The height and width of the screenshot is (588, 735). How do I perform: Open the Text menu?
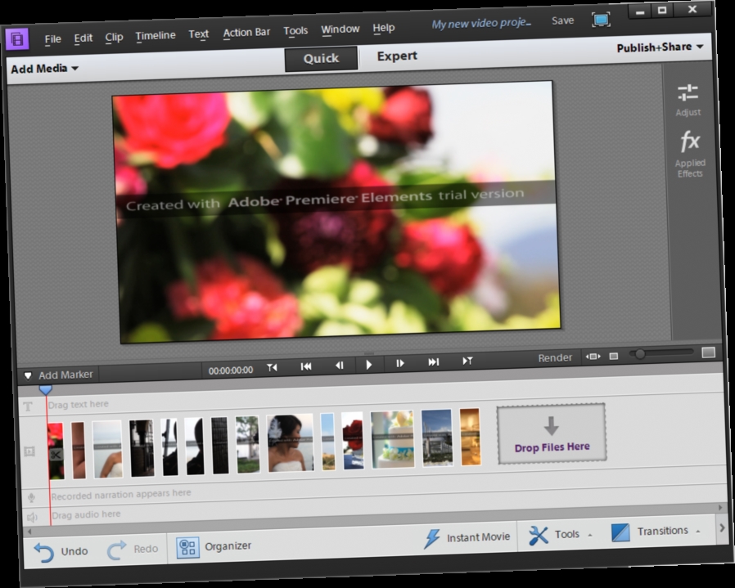point(198,34)
